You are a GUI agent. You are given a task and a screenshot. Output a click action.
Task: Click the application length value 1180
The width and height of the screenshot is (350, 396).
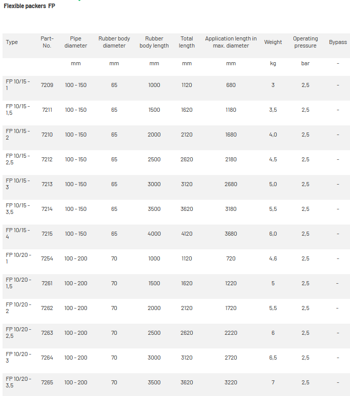(x=231, y=110)
